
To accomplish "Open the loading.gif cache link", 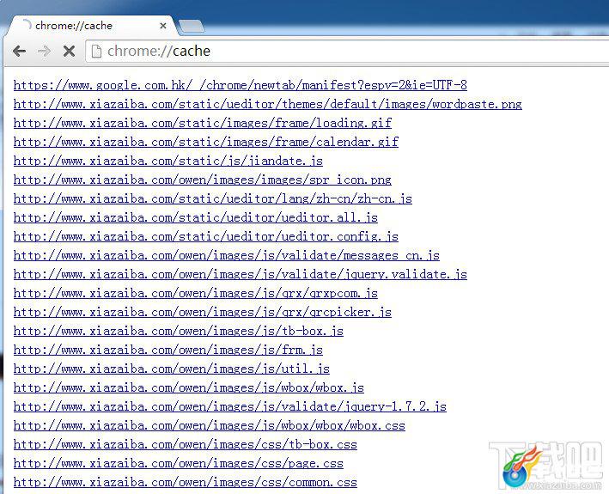I will click(x=203, y=123).
